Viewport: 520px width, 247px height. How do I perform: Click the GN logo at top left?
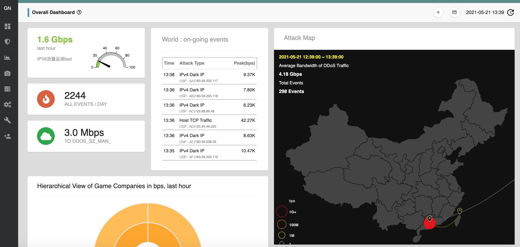click(x=8, y=8)
